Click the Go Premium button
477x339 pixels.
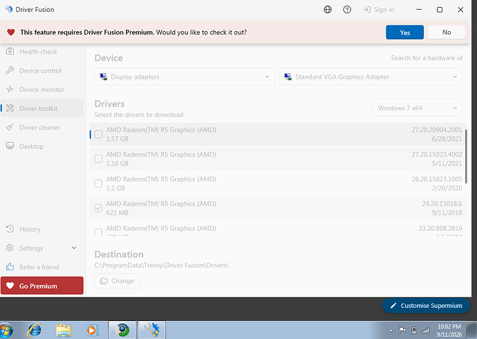click(x=42, y=286)
